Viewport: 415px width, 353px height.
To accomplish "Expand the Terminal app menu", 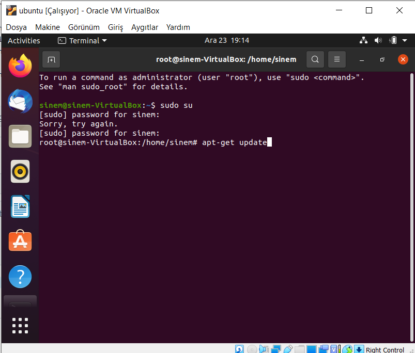I will coord(82,41).
